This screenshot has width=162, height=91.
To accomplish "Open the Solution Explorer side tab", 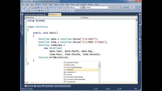I will 140,31.
